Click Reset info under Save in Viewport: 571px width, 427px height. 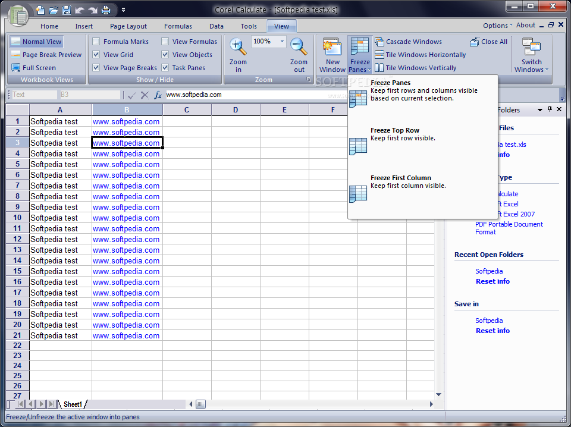point(492,331)
